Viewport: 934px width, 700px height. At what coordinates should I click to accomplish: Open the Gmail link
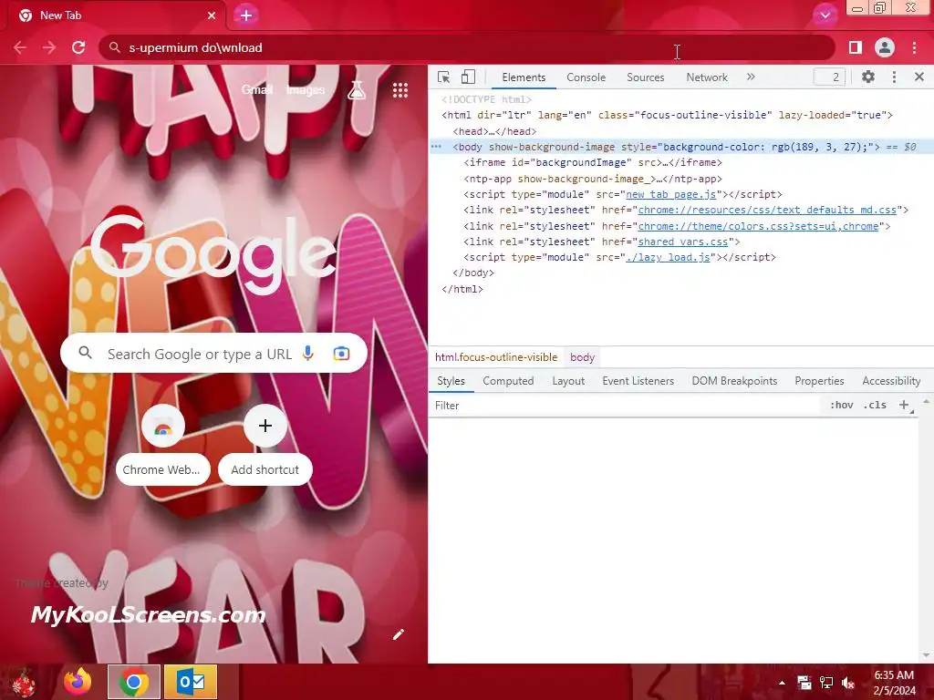click(256, 90)
